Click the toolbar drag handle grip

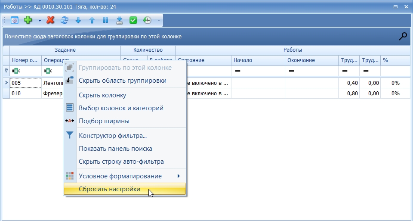coord(4,20)
